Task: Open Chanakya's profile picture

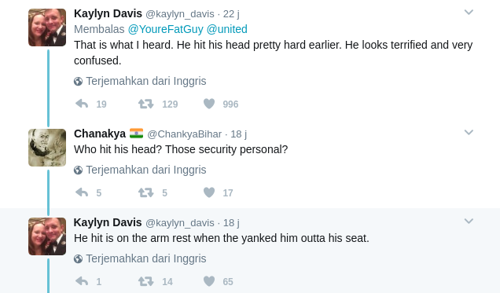Action: pyautogui.click(x=47, y=148)
